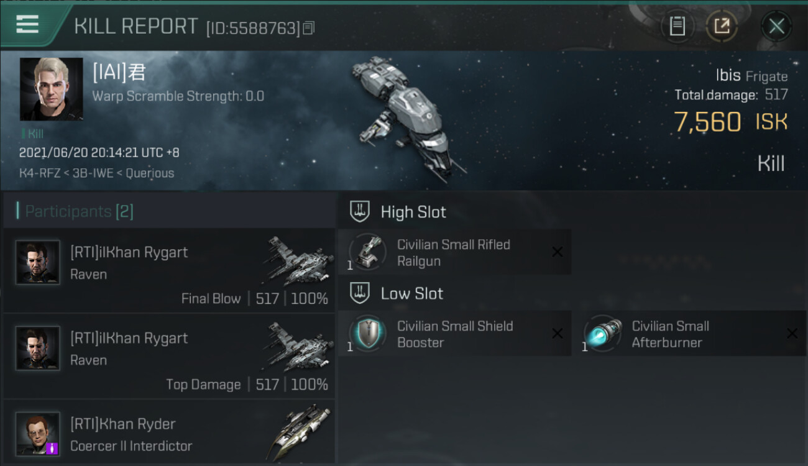Open the Final Blow participant ilKhan Rygart
This screenshot has height=466, width=808.
(x=169, y=270)
